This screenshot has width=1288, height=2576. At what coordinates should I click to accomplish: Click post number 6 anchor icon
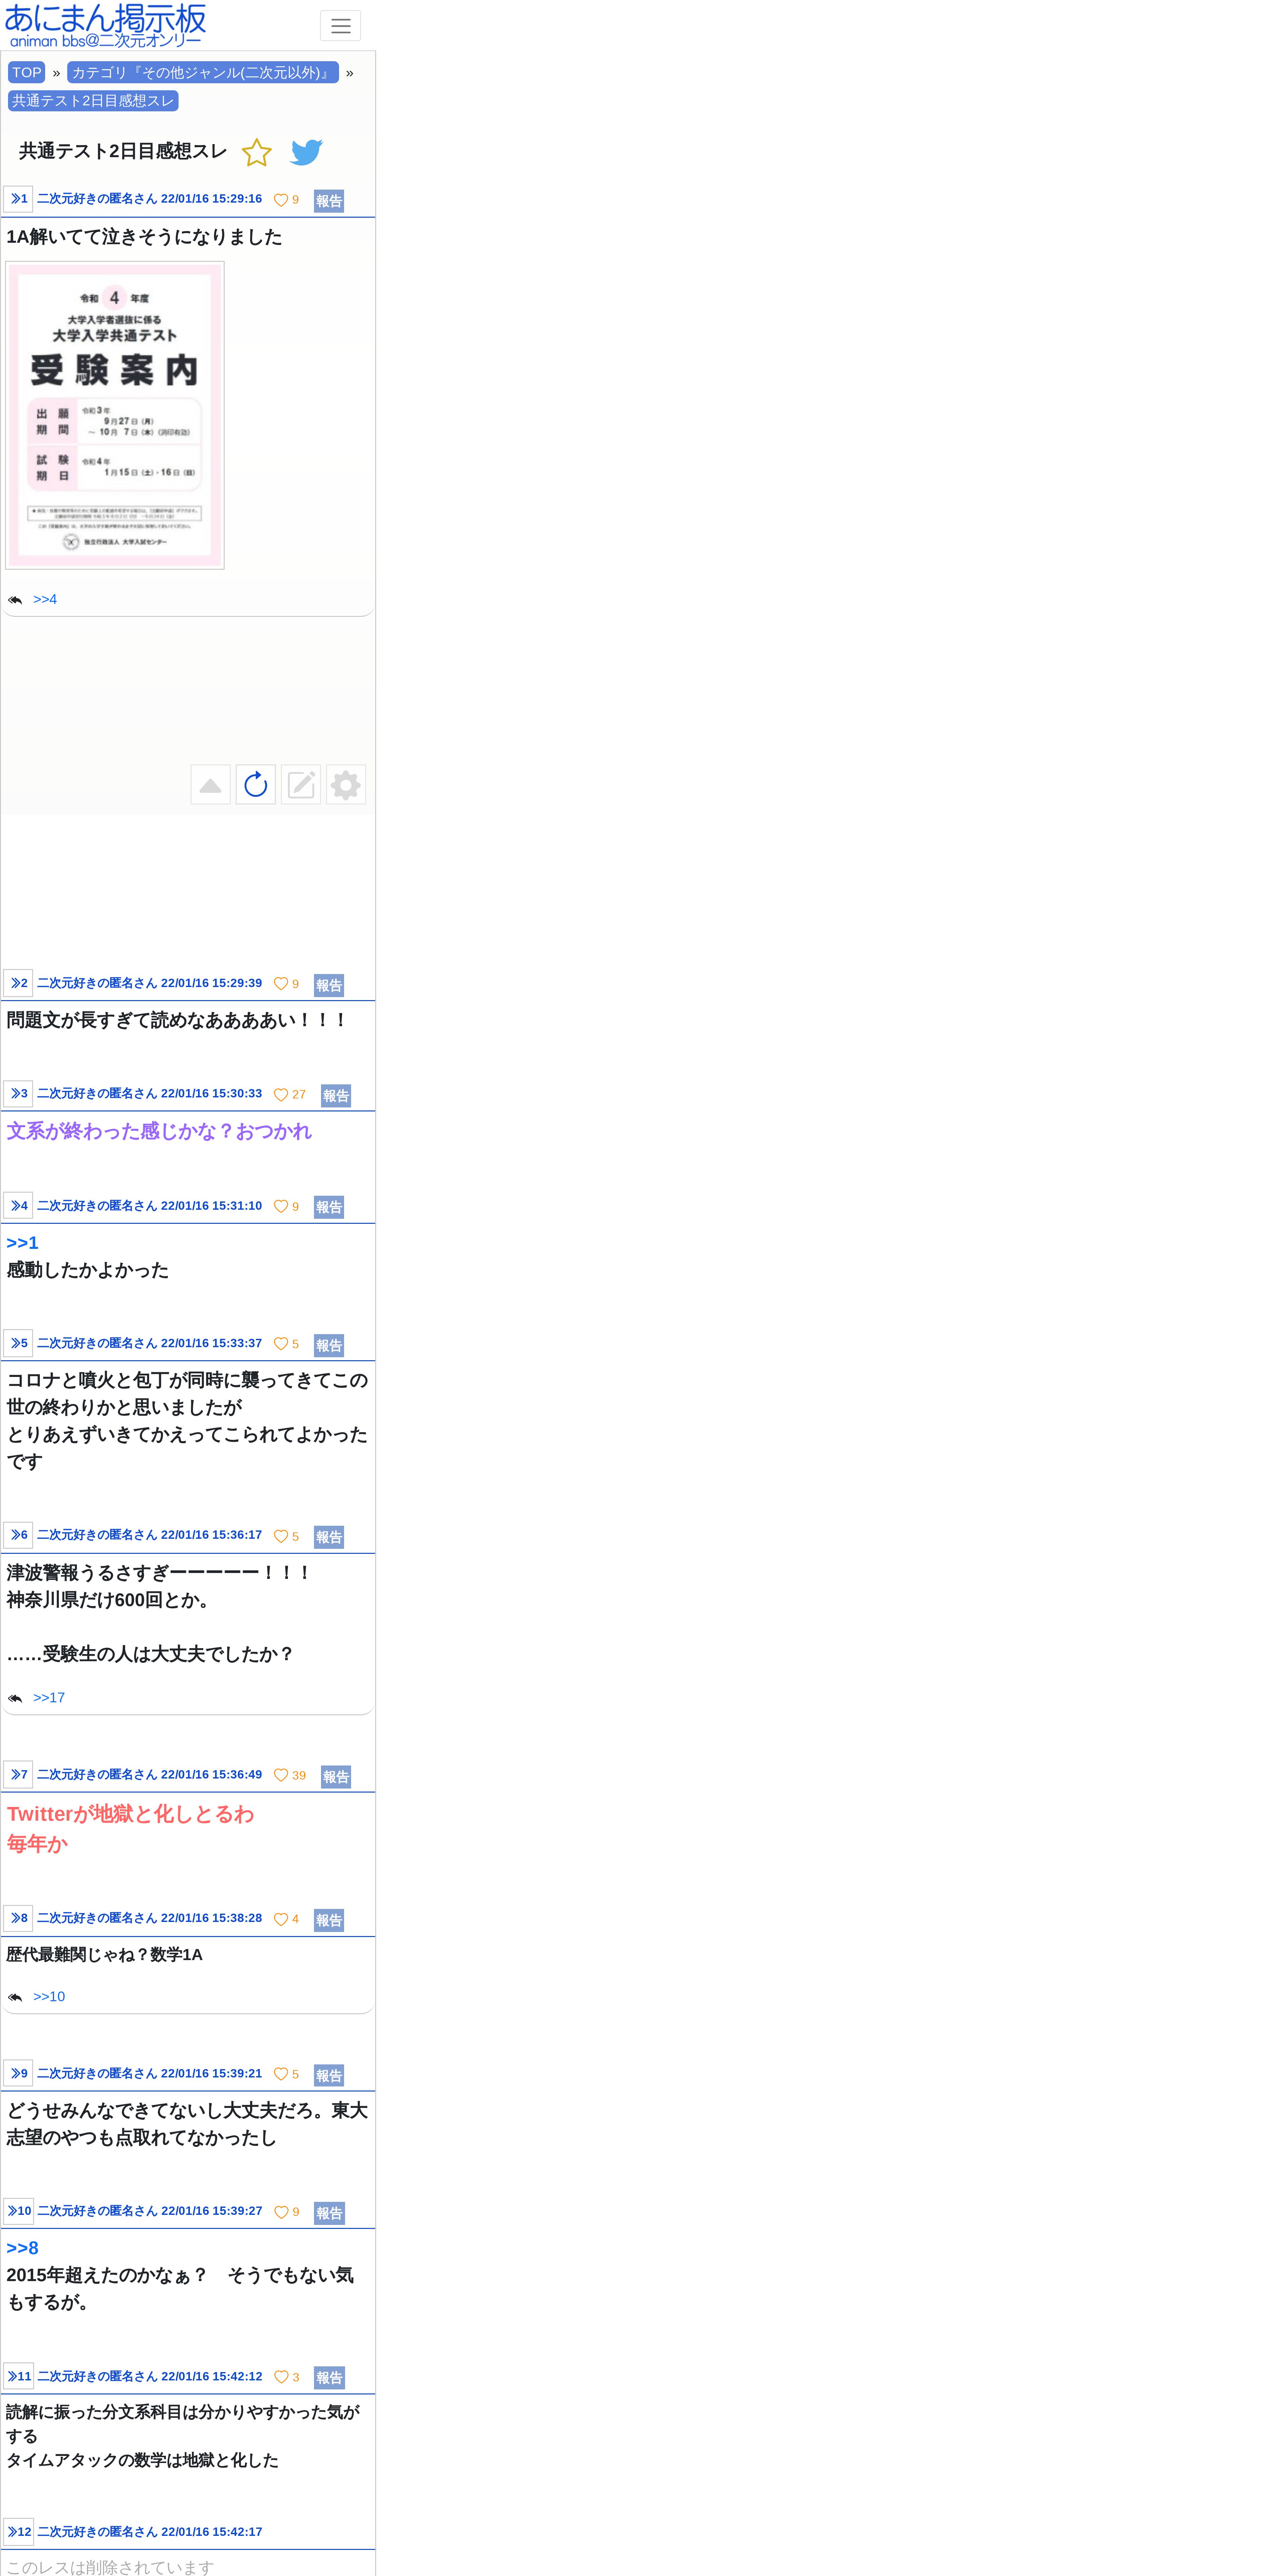tap(18, 1535)
